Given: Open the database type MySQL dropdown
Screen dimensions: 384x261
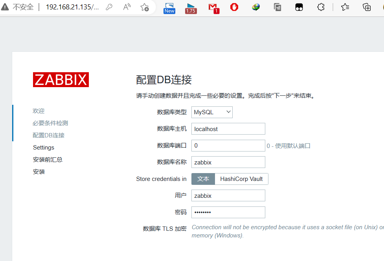Looking at the screenshot, I should (212, 112).
